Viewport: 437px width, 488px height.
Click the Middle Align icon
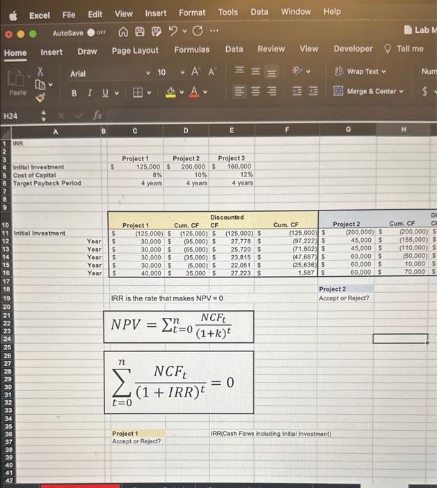pyautogui.click(x=255, y=71)
